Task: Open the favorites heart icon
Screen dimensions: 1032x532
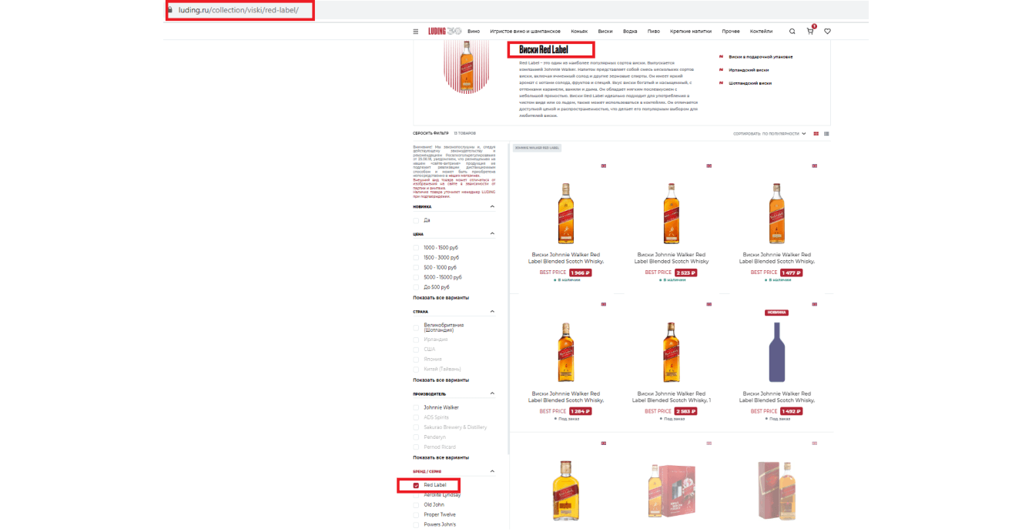Action: coord(827,32)
